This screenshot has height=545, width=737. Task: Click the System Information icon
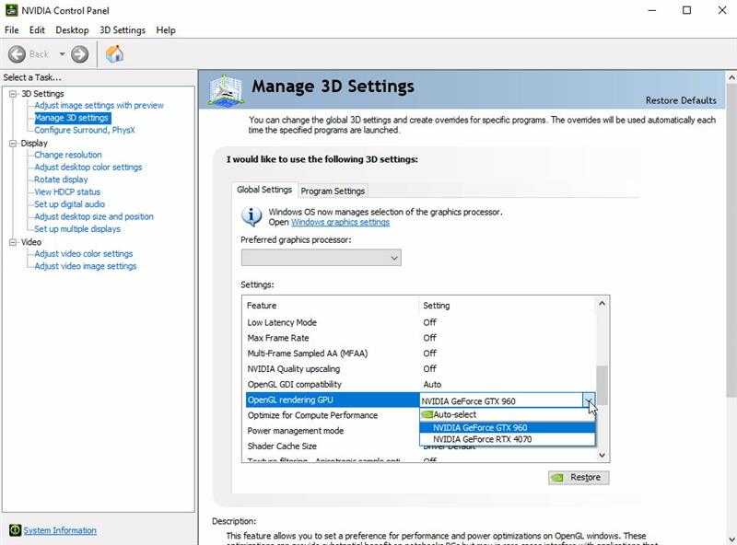pos(15,530)
